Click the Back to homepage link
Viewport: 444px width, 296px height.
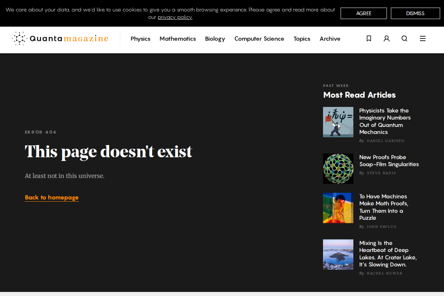pyautogui.click(x=52, y=198)
